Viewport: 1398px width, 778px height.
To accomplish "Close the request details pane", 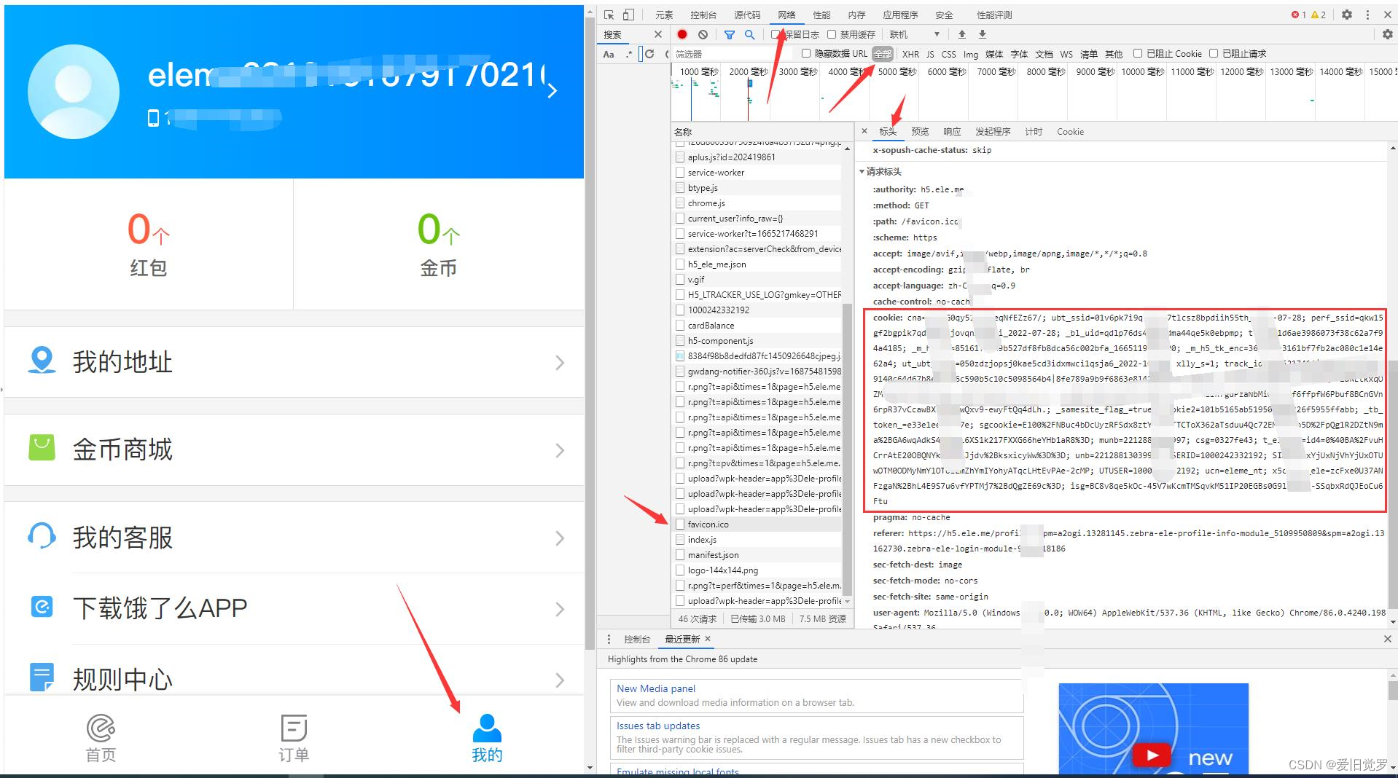I will [x=864, y=131].
